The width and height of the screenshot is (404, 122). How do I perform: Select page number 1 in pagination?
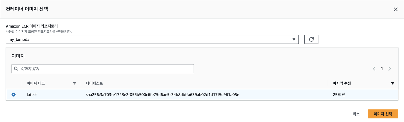click(382, 69)
